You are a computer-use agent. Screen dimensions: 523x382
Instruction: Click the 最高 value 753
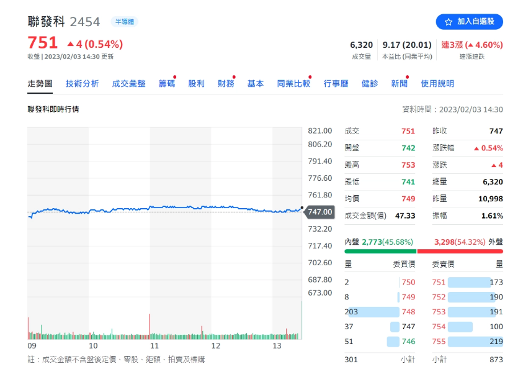pyautogui.click(x=408, y=165)
